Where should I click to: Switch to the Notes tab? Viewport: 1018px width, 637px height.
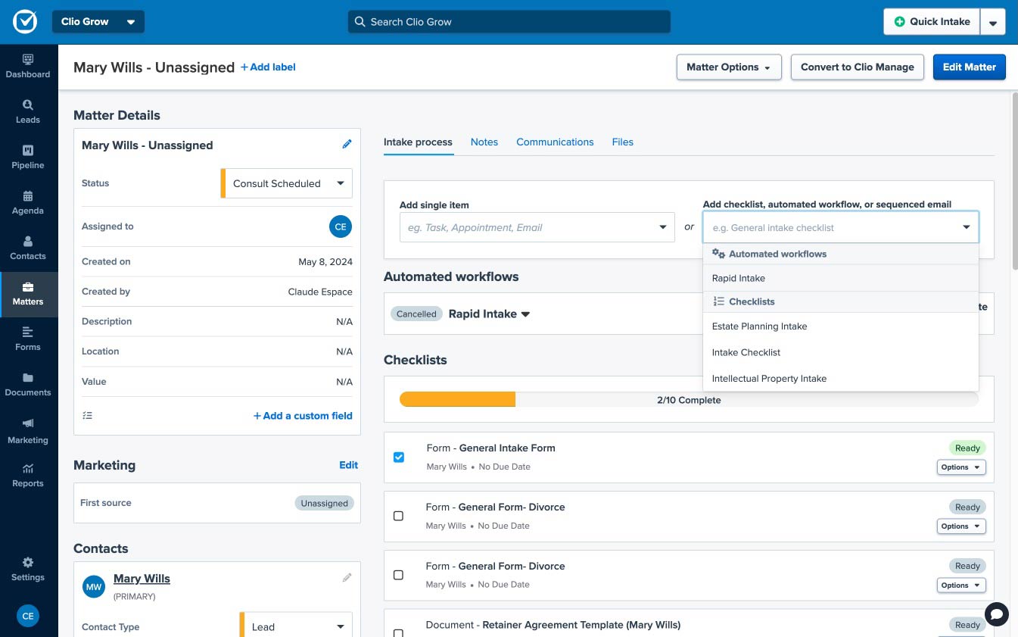(484, 142)
